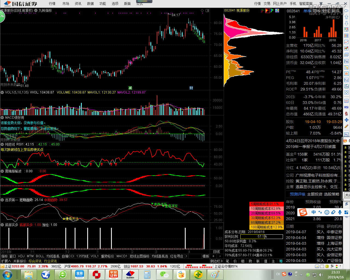The height and width of the screenshot is (280, 350).
Task: Switch to the BOLL indicator tab
Action: 40,256
